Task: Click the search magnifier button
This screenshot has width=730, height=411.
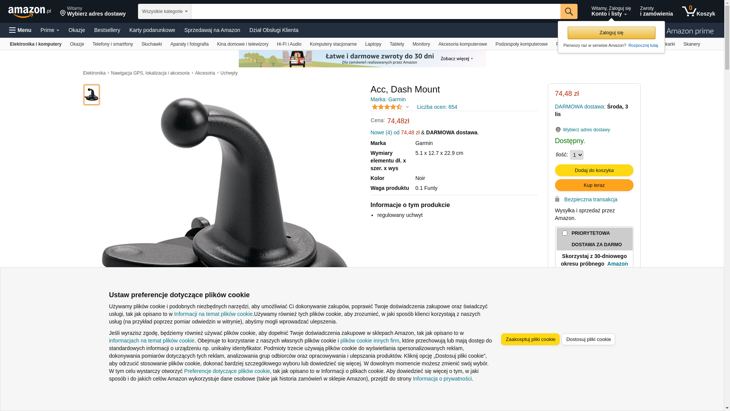Action: click(569, 11)
